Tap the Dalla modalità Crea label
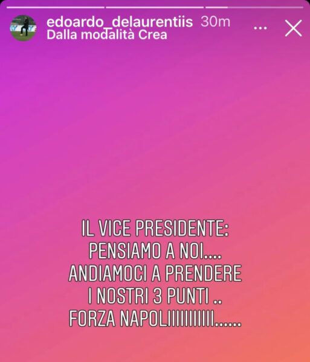The height and width of the screenshot is (362, 310). pyautogui.click(x=107, y=35)
